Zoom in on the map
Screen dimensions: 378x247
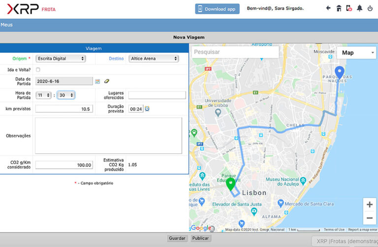pyautogui.click(x=370, y=205)
